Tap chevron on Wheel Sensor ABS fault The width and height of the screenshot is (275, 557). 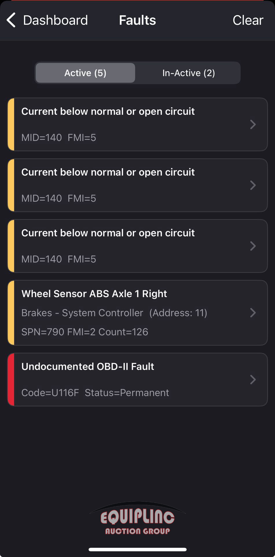pos(253,313)
